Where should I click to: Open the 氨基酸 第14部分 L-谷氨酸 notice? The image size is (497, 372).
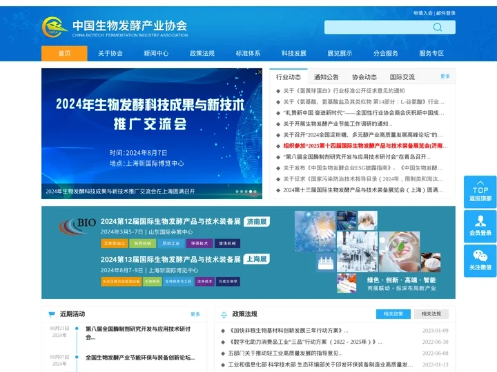364,102
